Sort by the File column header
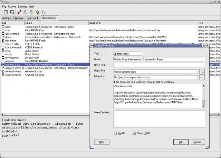Image resolution: width=221 pixels, height=158 pixels. (x=209, y=23)
